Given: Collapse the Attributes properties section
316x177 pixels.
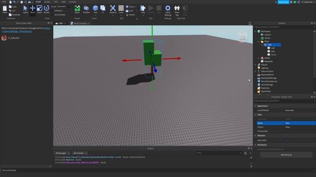Looking at the screenshot, I should pyautogui.click(x=255, y=145).
